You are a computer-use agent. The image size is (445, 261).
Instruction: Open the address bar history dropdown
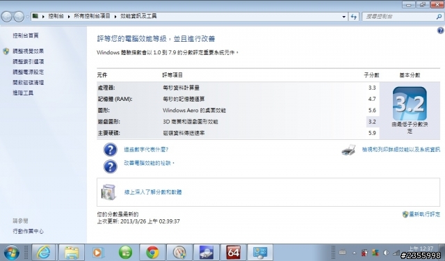click(344, 17)
